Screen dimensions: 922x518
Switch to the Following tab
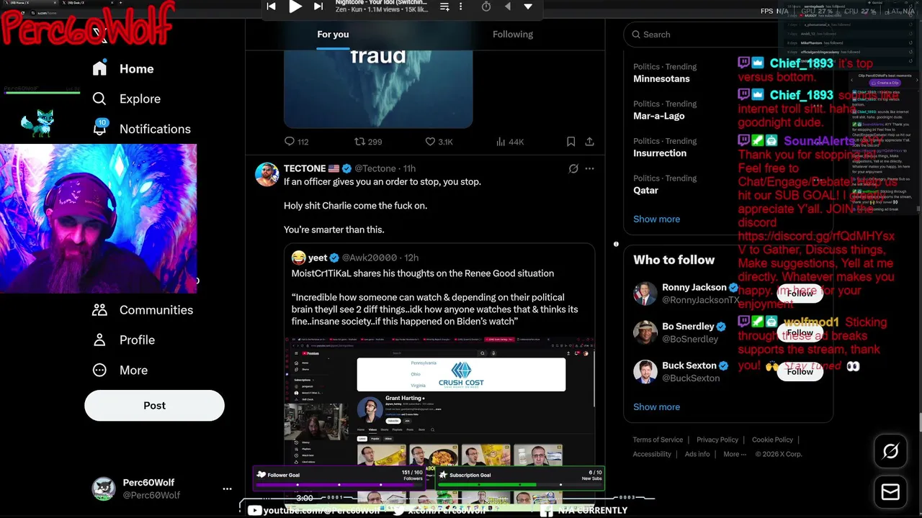[x=513, y=35]
